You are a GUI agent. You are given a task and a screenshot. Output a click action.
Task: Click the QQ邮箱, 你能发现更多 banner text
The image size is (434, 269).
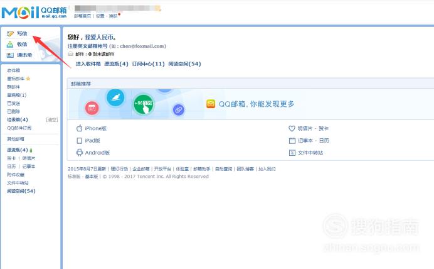coord(257,104)
